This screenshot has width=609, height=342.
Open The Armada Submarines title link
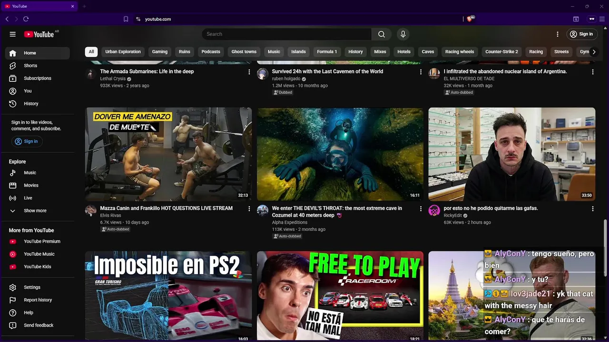147,71
